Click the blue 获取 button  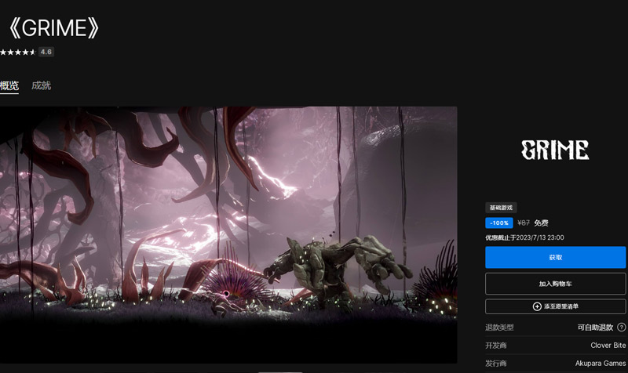pyautogui.click(x=555, y=258)
